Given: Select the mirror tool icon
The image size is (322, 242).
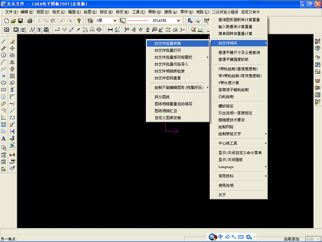Looking at the screenshot, I should click(x=12, y=62).
